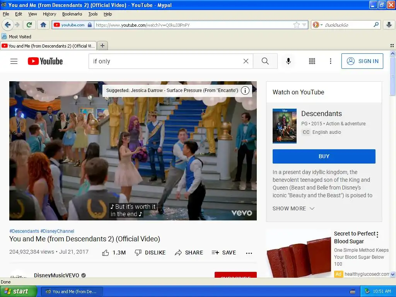Select the You and Me taskbar window button
Image resolution: width=396 pixels, height=297 pixels.
72,292
